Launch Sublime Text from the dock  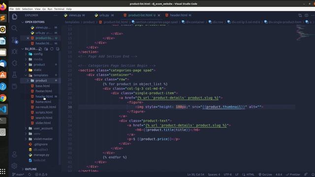3,18
